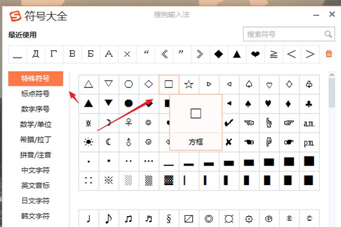Insert the hollow heart symbol
The image size is (341, 227).
[x=269, y=85]
